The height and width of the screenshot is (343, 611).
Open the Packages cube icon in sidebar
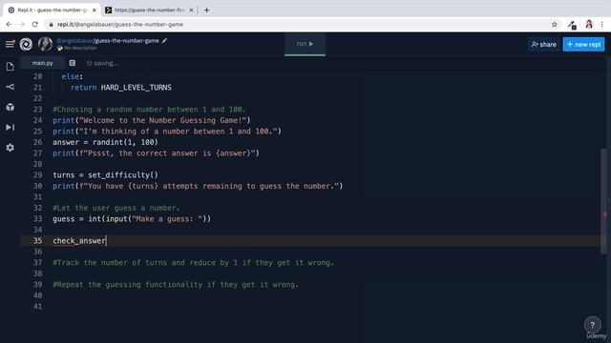(x=11, y=107)
